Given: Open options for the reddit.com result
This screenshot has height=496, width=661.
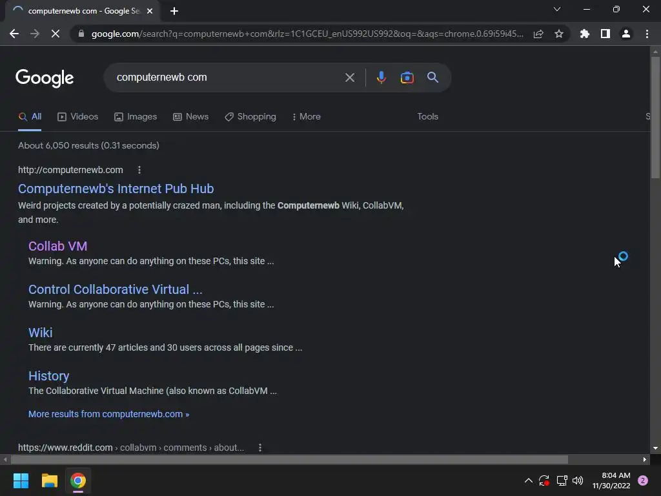Looking at the screenshot, I should coord(260,448).
